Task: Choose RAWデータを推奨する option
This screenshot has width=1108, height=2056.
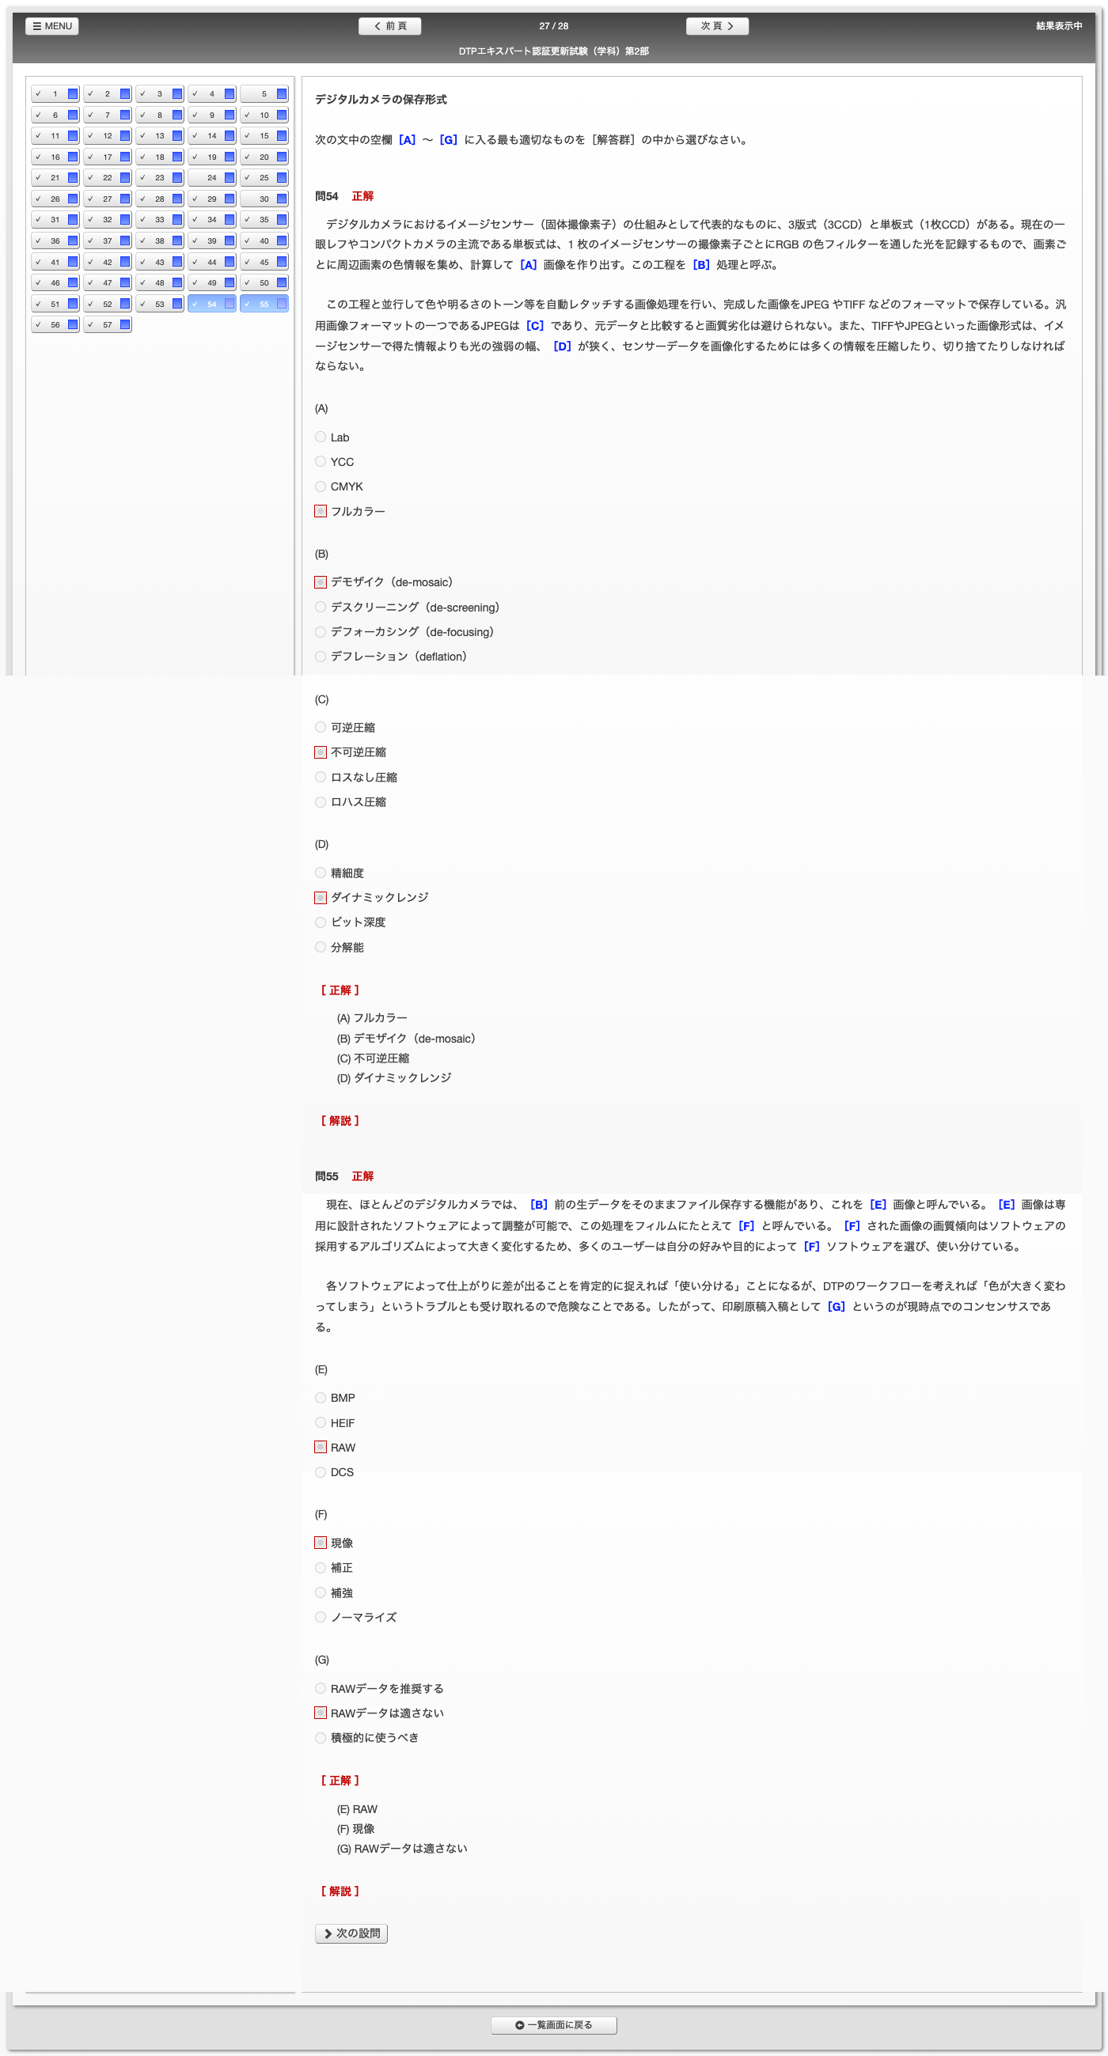Action: [x=320, y=1689]
